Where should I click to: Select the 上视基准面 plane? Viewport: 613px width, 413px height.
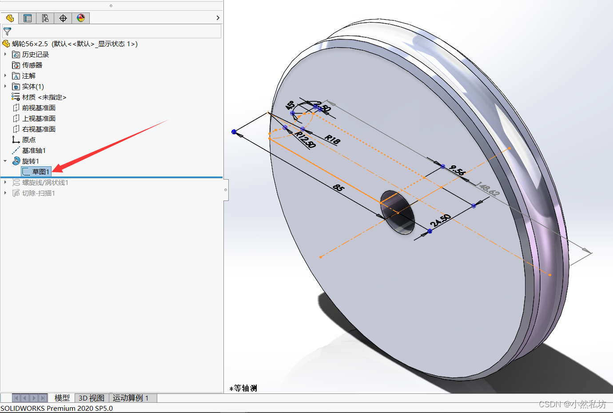click(x=39, y=118)
